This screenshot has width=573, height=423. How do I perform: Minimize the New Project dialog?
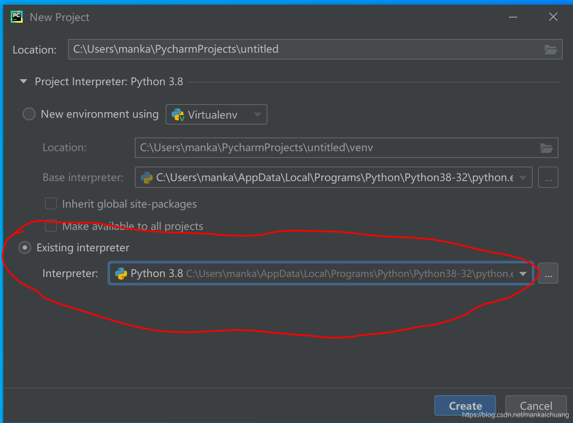513,17
